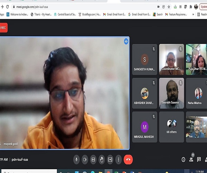Click the muted mic icon on SANGEETA KUMA tile

coord(154,49)
